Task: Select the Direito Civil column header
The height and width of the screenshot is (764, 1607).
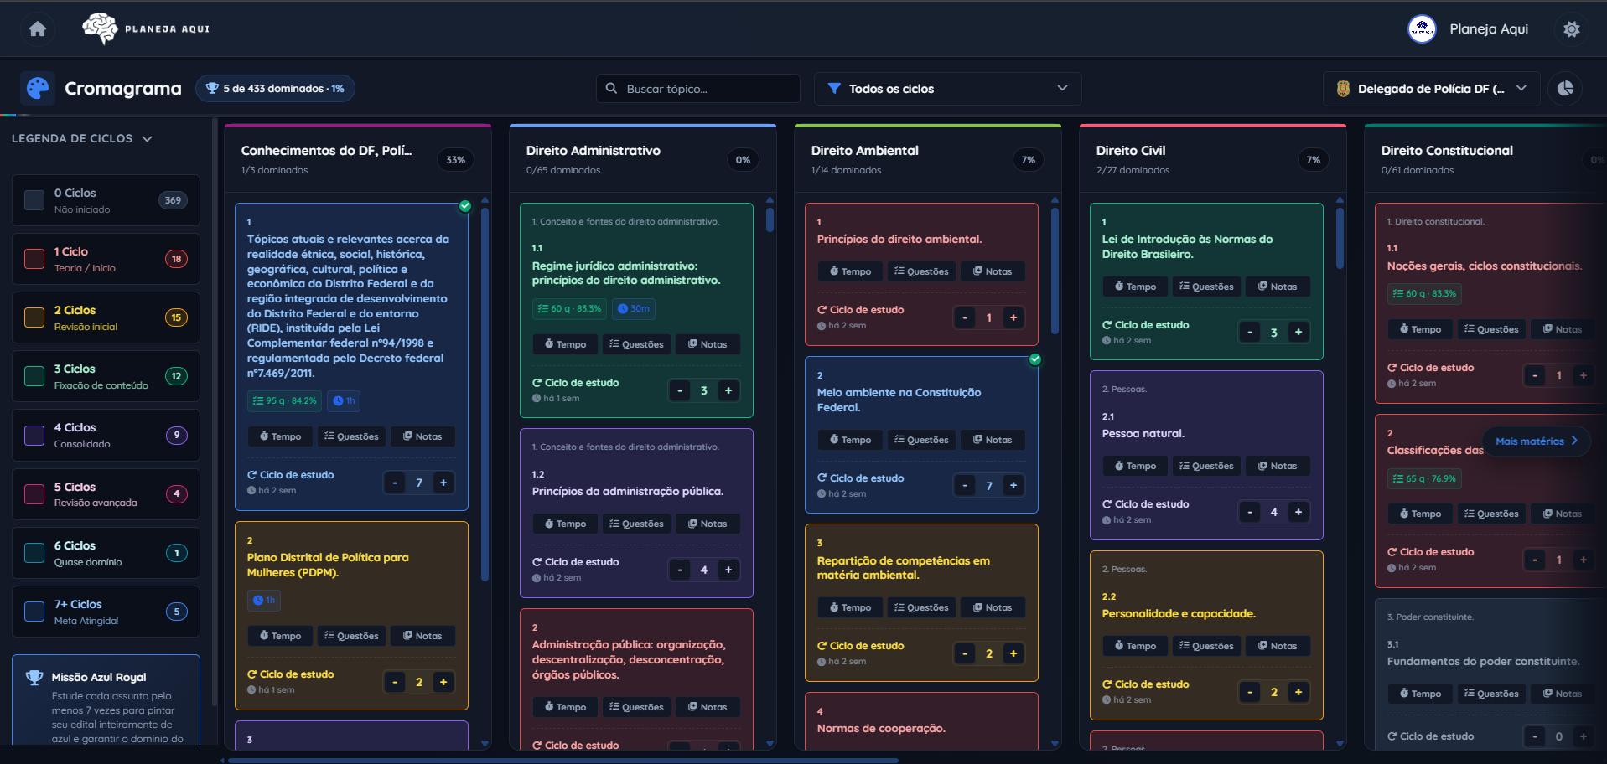Action: [1213, 159]
